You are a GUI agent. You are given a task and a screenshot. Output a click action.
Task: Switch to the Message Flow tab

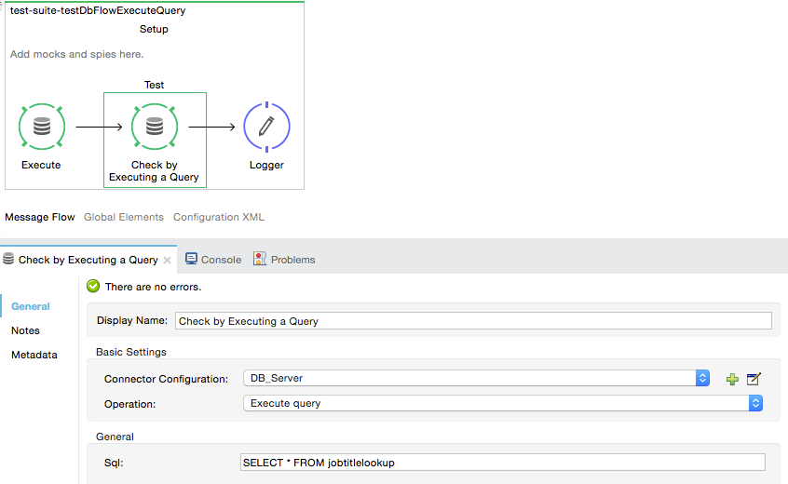40,217
